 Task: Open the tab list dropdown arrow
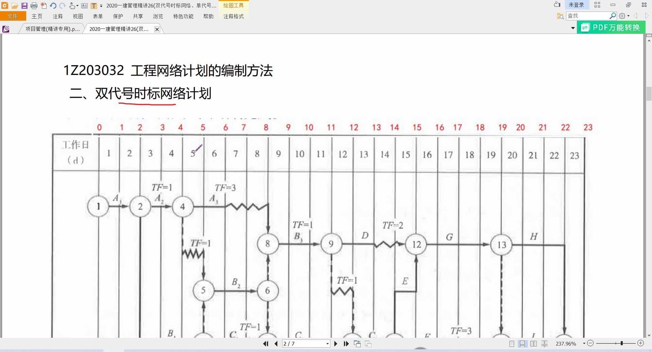point(573,28)
